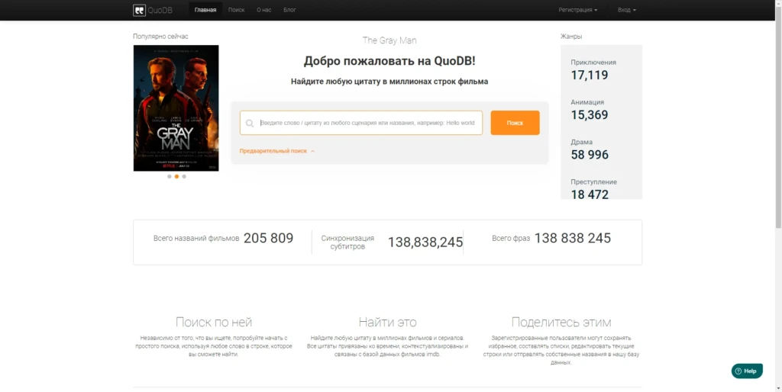Open The Gray Man poster
782x392 pixels.
click(x=176, y=108)
